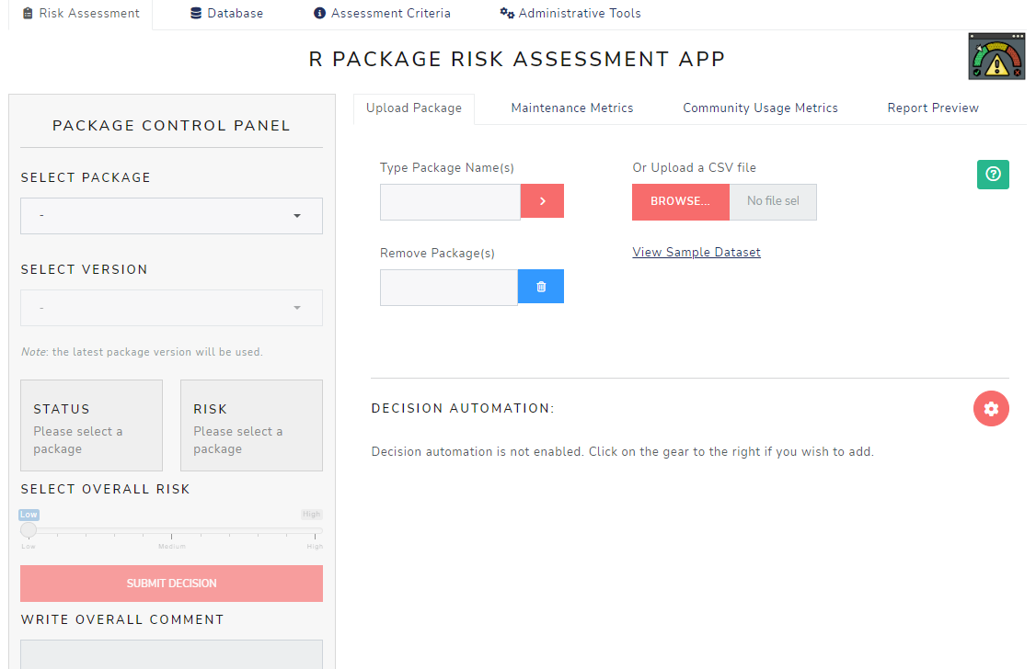Open the help tooltip via the question mark
Screen dimensions: 1036x669
992,174
